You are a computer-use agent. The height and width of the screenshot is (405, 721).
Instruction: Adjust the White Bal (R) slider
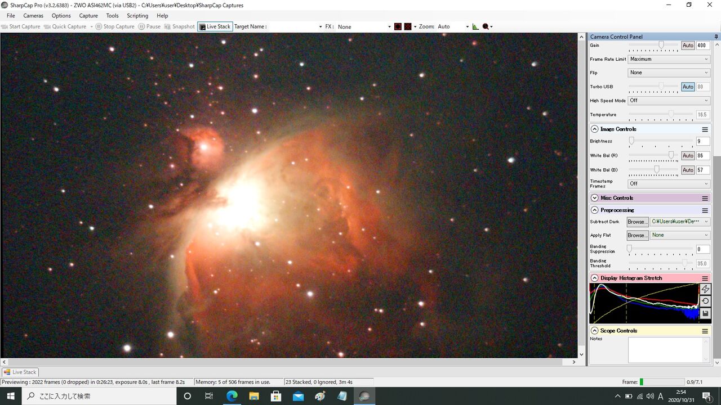pyautogui.click(x=671, y=155)
